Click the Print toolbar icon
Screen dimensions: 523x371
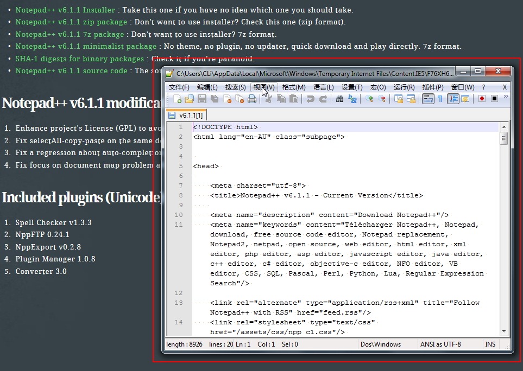pos(252,99)
